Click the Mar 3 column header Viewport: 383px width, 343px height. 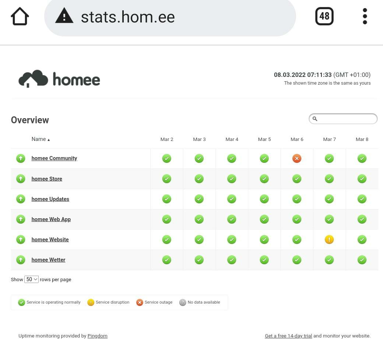199,139
